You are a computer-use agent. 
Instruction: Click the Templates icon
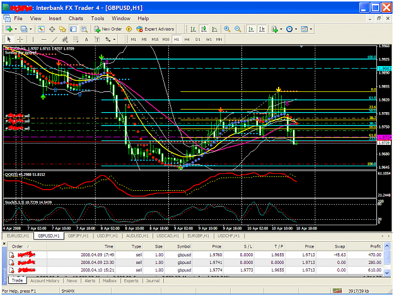click(x=304, y=29)
